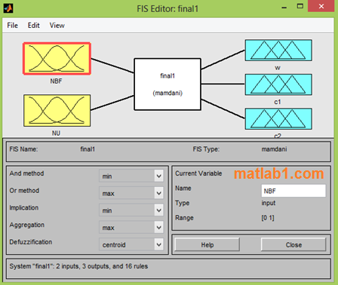The height and width of the screenshot is (285, 338).
Task: Open the Defuzzification centroid dropdown
Action: (131, 244)
